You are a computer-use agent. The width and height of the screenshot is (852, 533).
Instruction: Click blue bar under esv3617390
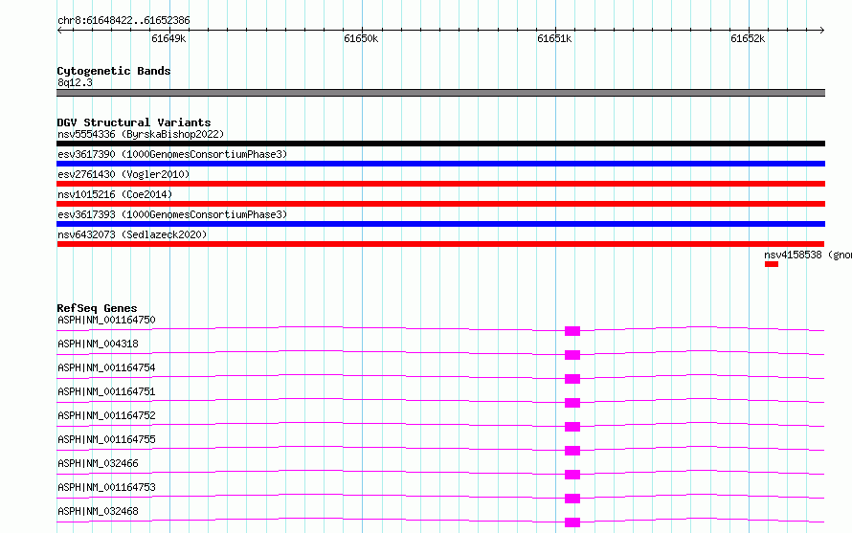click(x=440, y=164)
